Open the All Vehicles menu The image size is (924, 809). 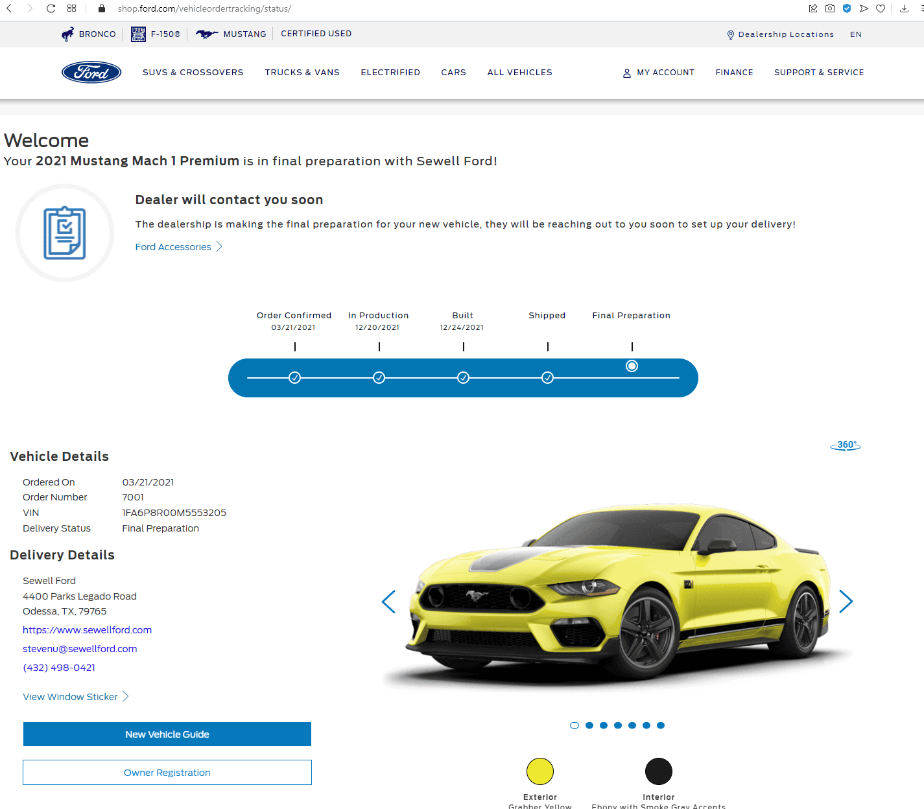[x=520, y=73]
